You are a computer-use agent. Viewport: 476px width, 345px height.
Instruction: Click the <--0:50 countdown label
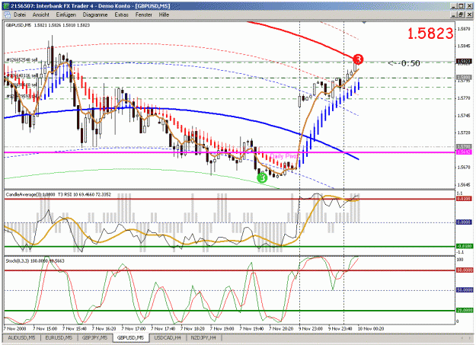(404, 63)
